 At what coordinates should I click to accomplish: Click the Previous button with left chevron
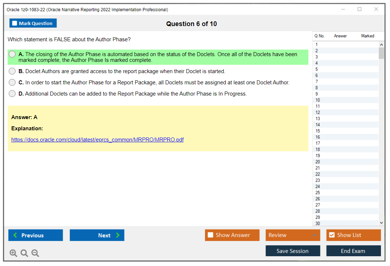36,235
